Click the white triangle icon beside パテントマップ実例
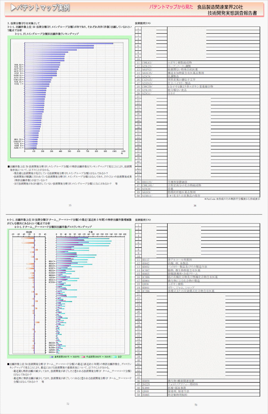 tap(13, 8)
